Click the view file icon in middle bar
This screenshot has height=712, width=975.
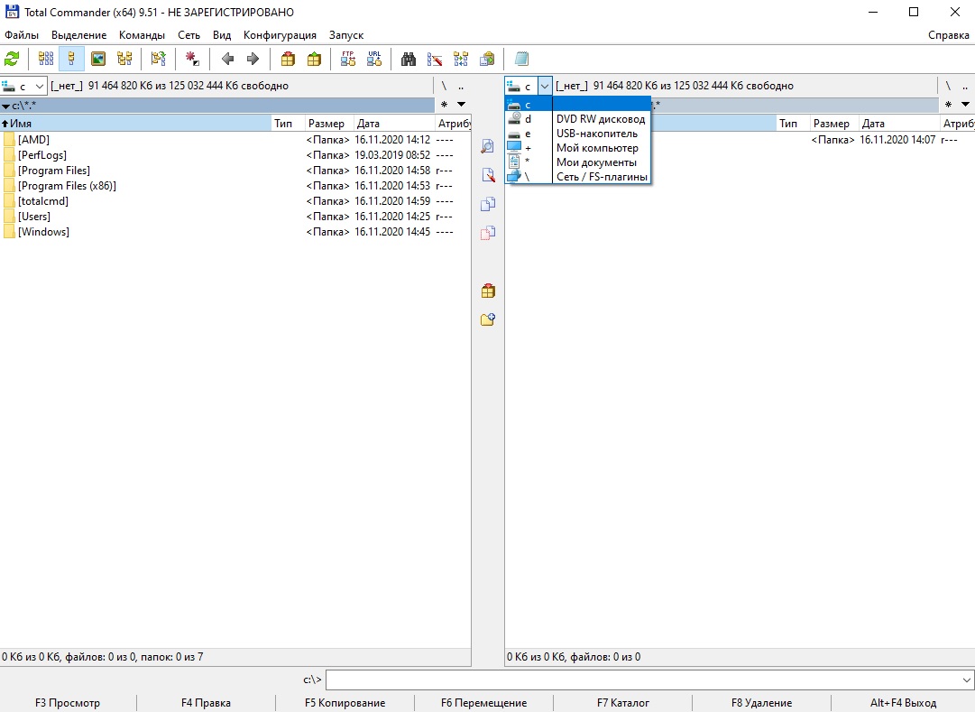[488, 146]
